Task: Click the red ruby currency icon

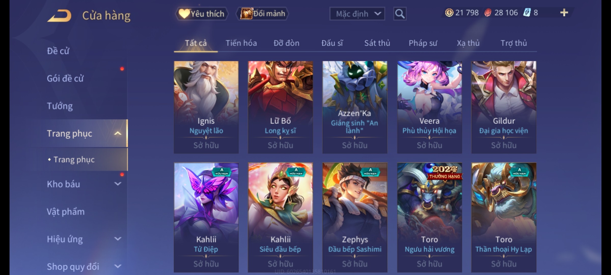Action: pos(488,13)
